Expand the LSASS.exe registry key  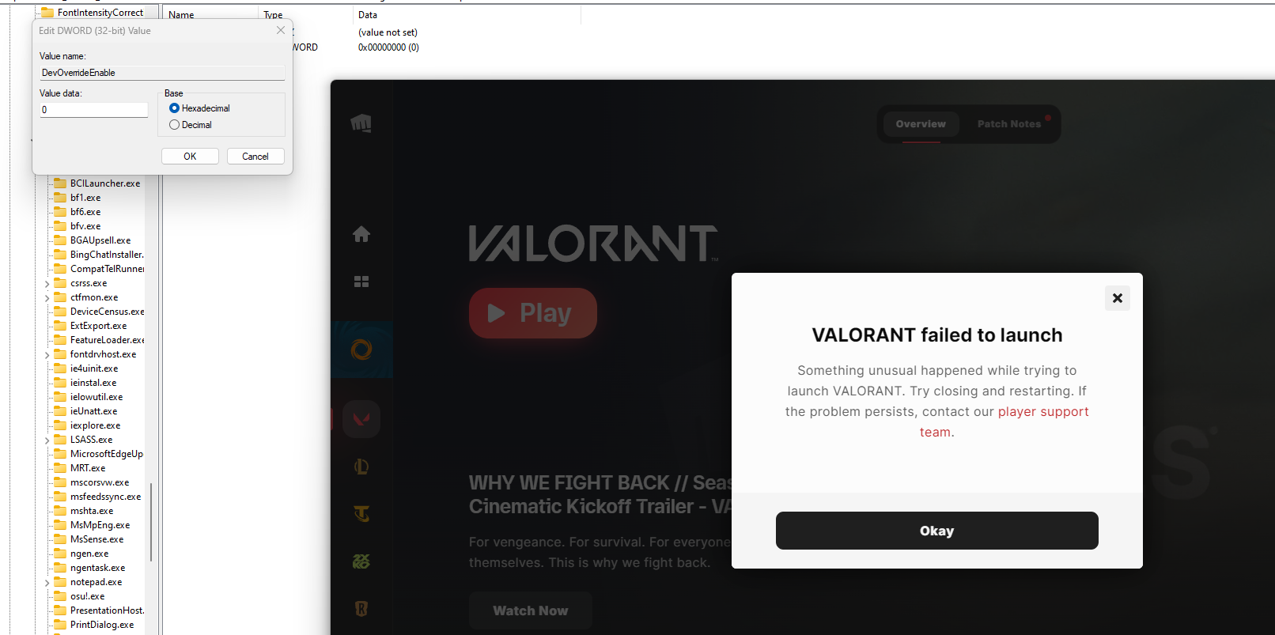pos(47,440)
